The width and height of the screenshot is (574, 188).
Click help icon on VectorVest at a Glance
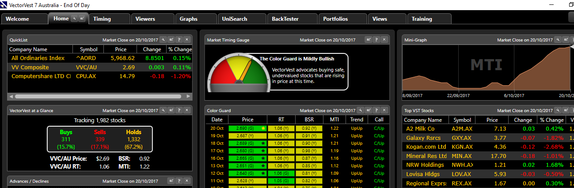[x=179, y=110]
